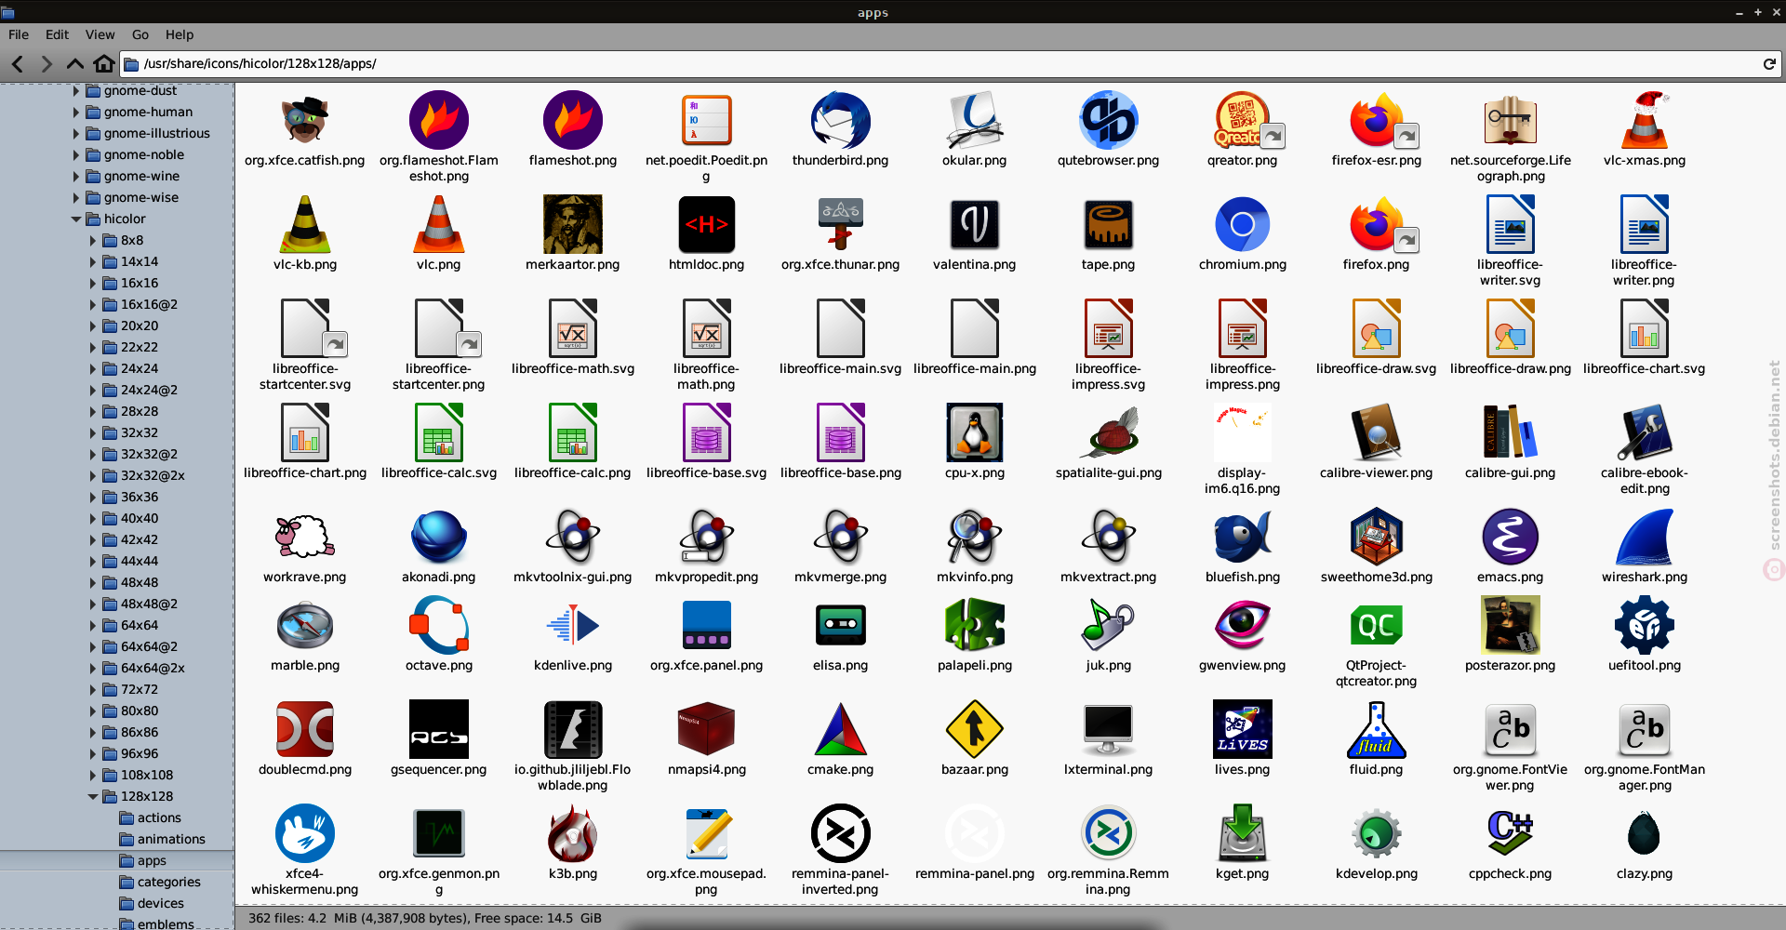Select the workrave.png sheep icon

pos(305,538)
